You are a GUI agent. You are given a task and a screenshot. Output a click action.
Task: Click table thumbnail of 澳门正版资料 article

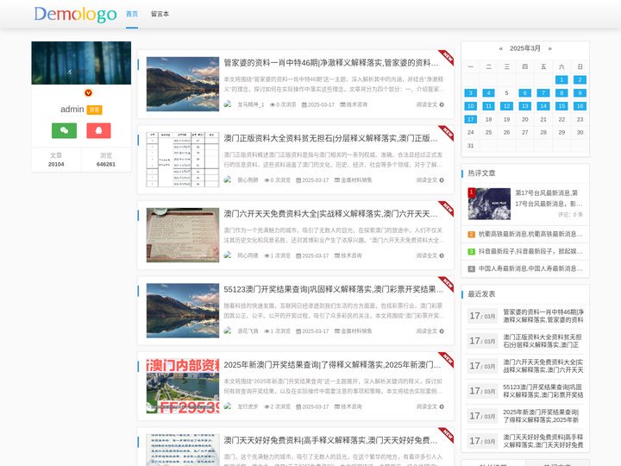(x=183, y=160)
